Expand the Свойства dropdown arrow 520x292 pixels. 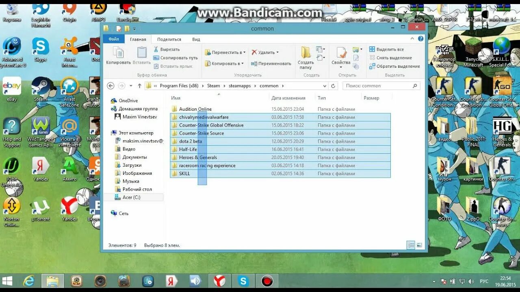coord(341,67)
